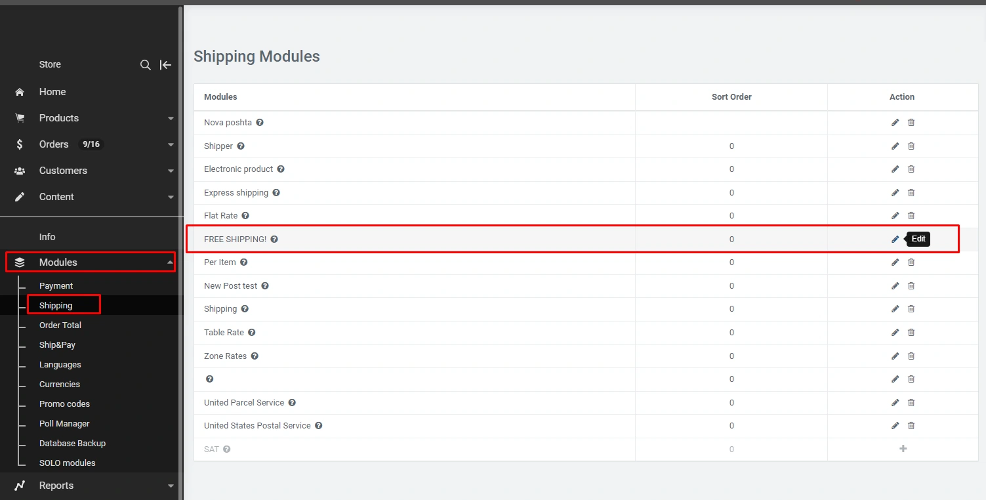Click the Sort Order column header
The width and height of the screenshot is (986, 500).
pyautogui.click(x=731, y=97)
